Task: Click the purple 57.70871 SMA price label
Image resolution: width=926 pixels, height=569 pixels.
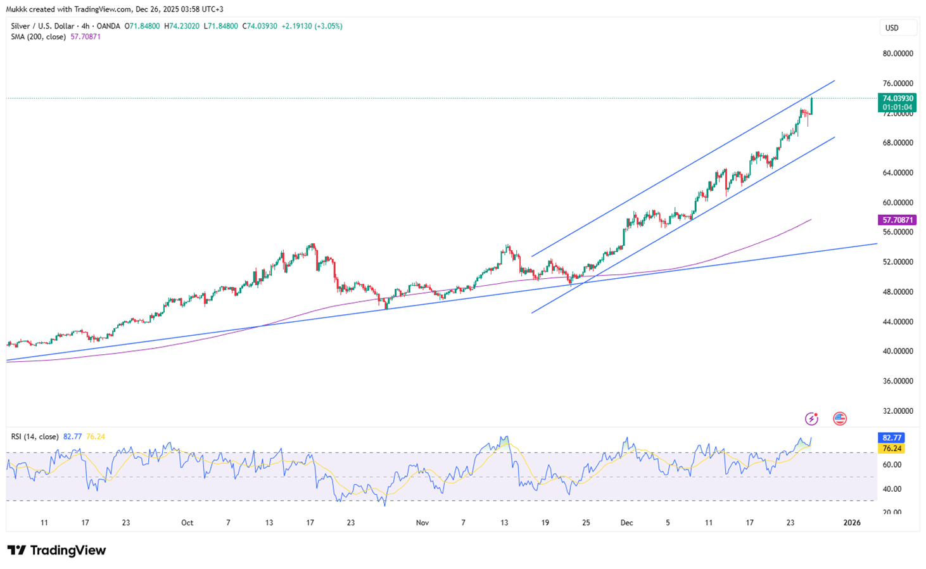Action: 897,220
